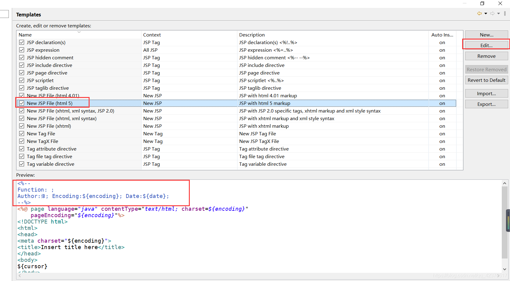
Task: Click the Remove button
Action: 487,56
